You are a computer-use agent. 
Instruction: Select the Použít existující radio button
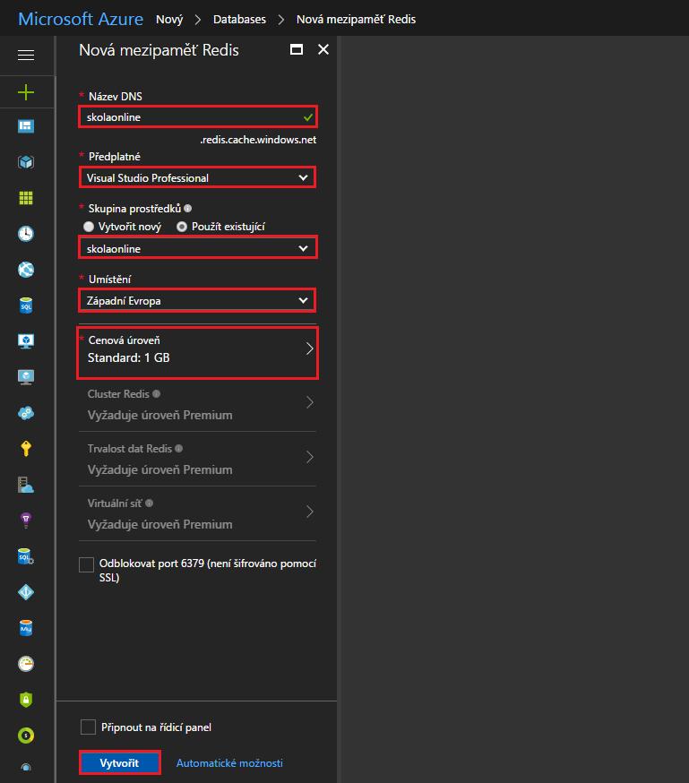[182, 227]
